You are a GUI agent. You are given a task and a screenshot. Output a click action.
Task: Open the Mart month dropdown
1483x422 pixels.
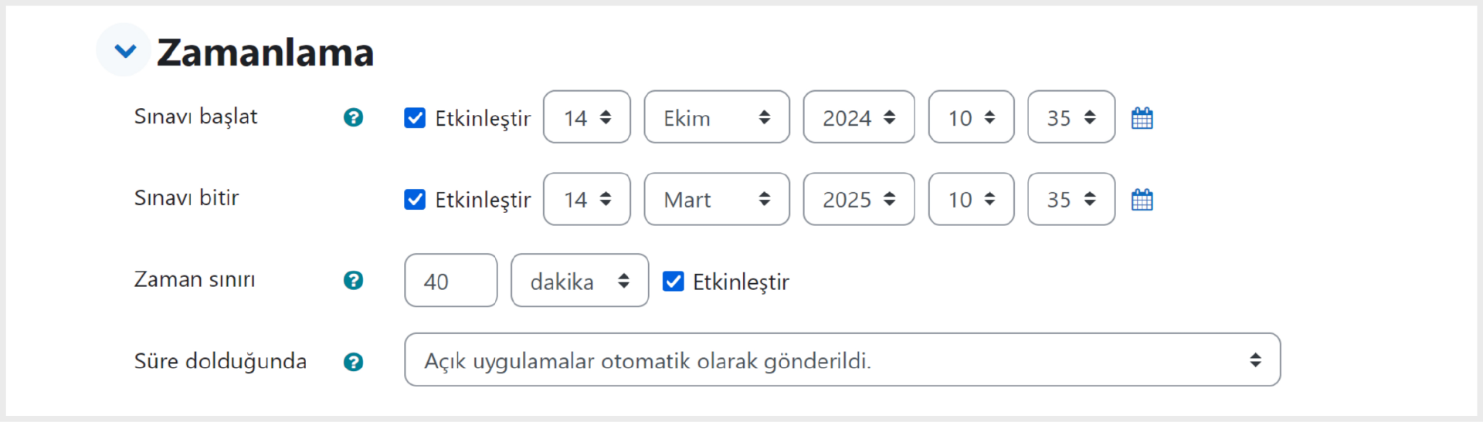[x=717, y=199]
